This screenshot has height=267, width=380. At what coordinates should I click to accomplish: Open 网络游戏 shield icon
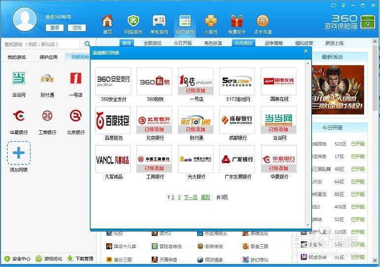click(x=133, y=24)
